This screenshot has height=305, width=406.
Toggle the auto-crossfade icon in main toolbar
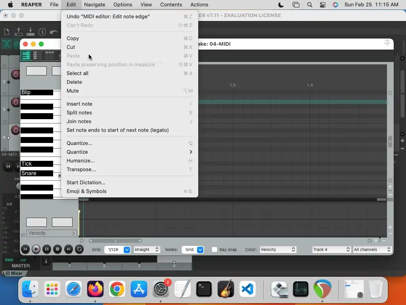click(6, 44)
